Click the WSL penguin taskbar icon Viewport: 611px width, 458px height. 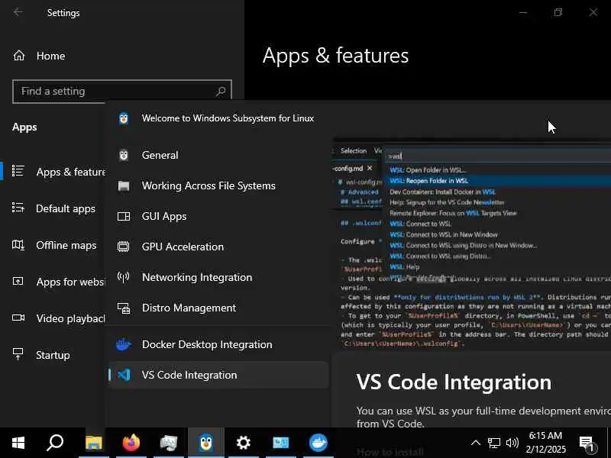click(x=205, y=443)
